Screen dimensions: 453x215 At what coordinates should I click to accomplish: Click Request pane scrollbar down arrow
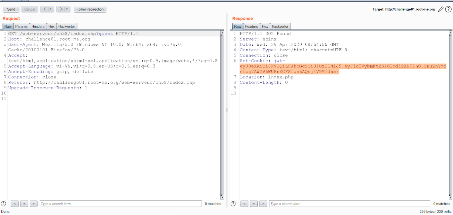[222, 197]
